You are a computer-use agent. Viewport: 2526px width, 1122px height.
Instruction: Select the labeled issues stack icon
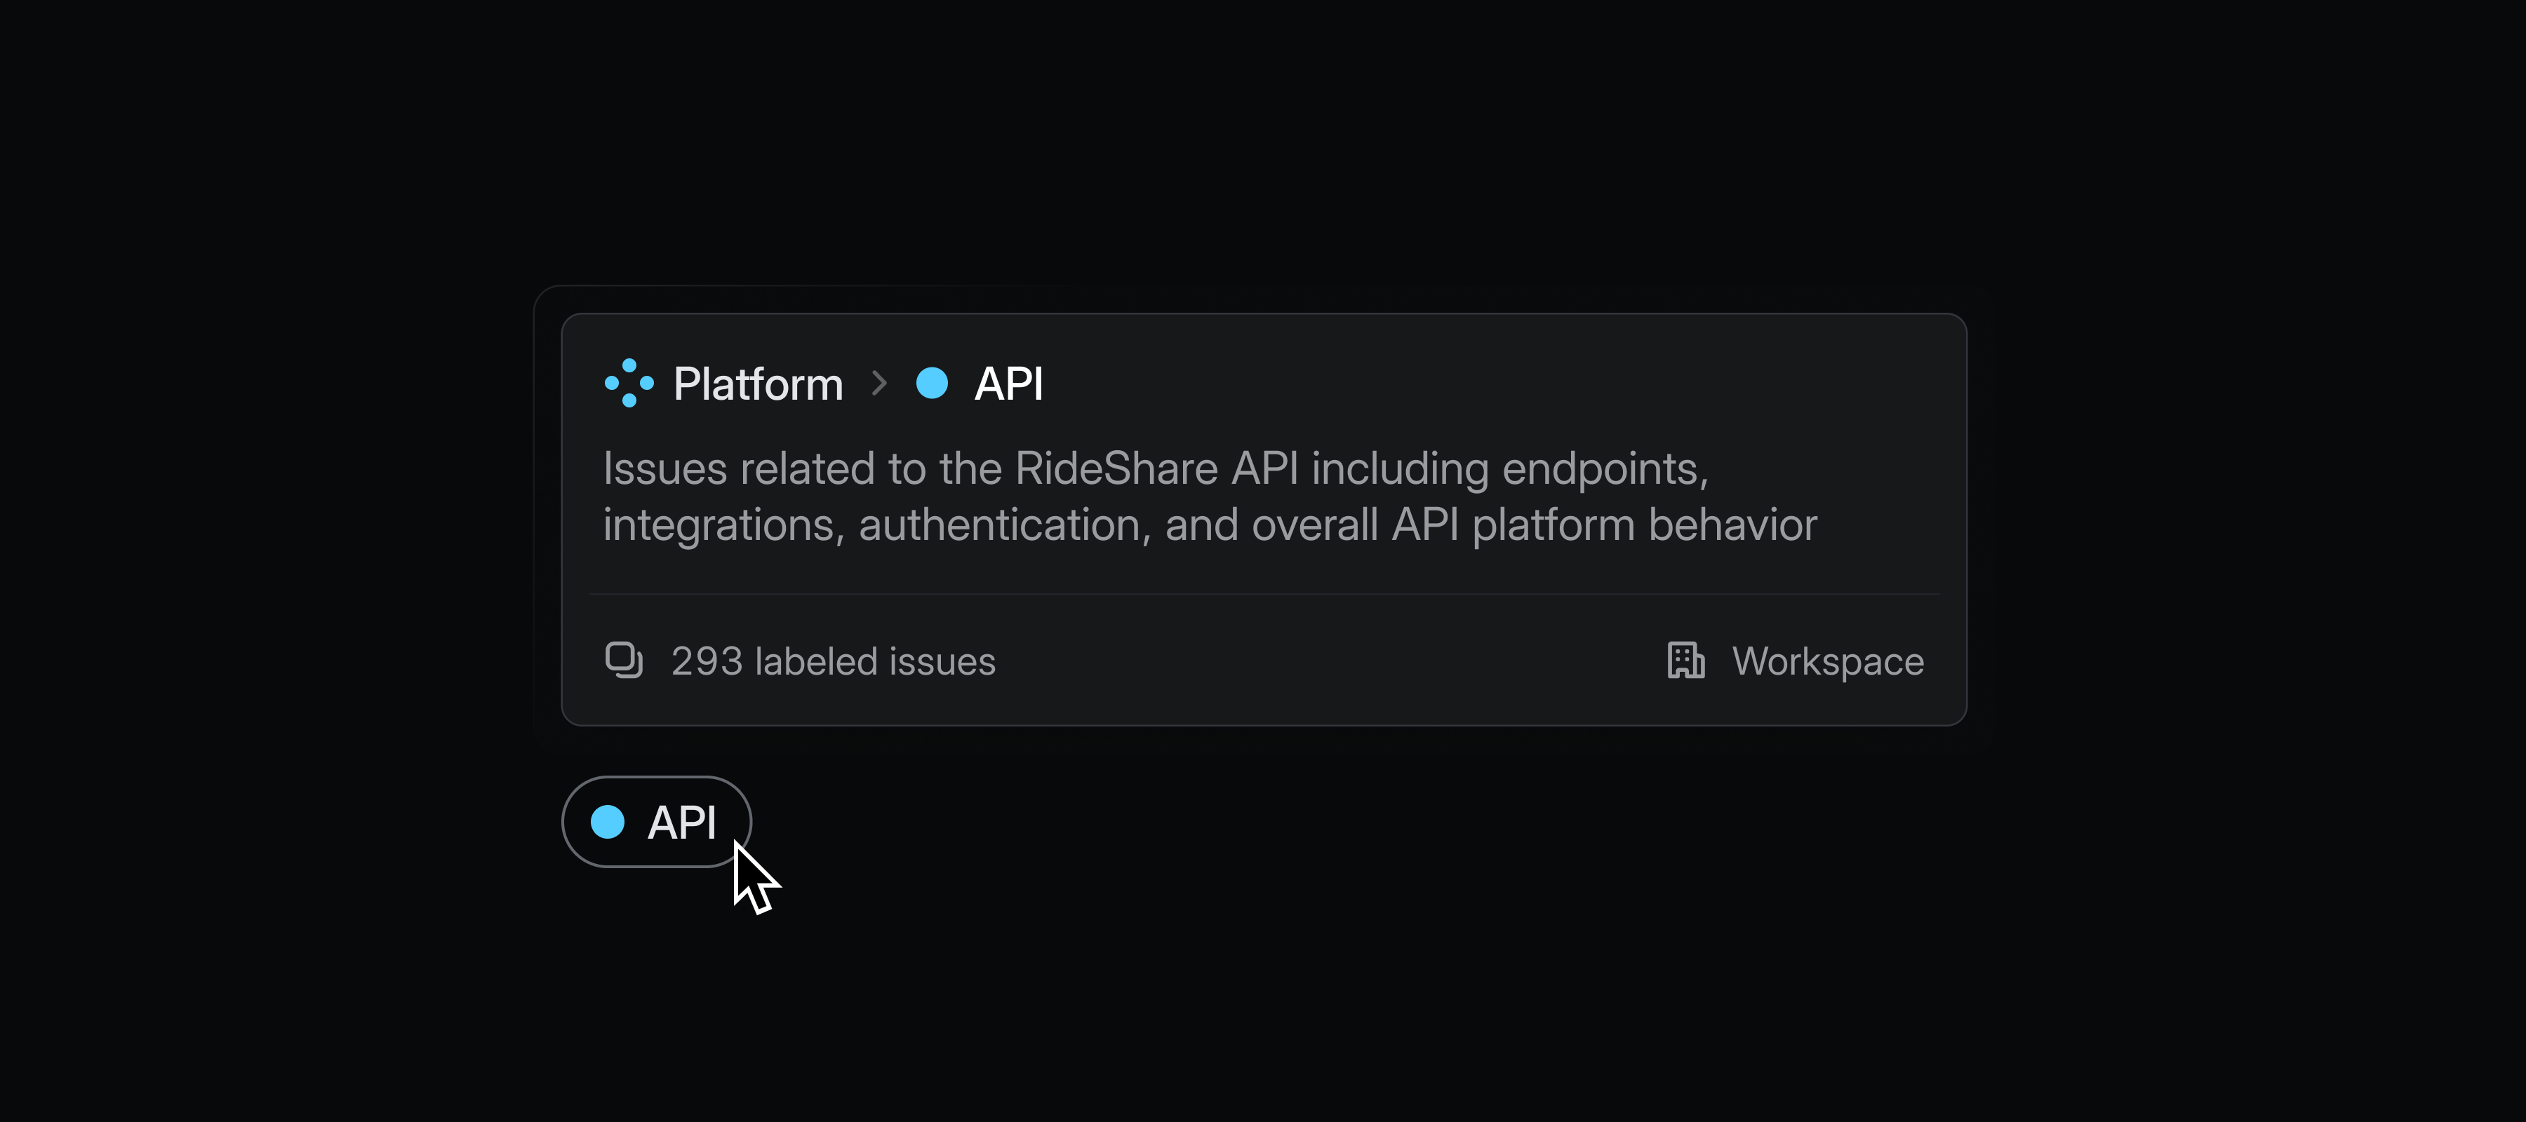624,661
